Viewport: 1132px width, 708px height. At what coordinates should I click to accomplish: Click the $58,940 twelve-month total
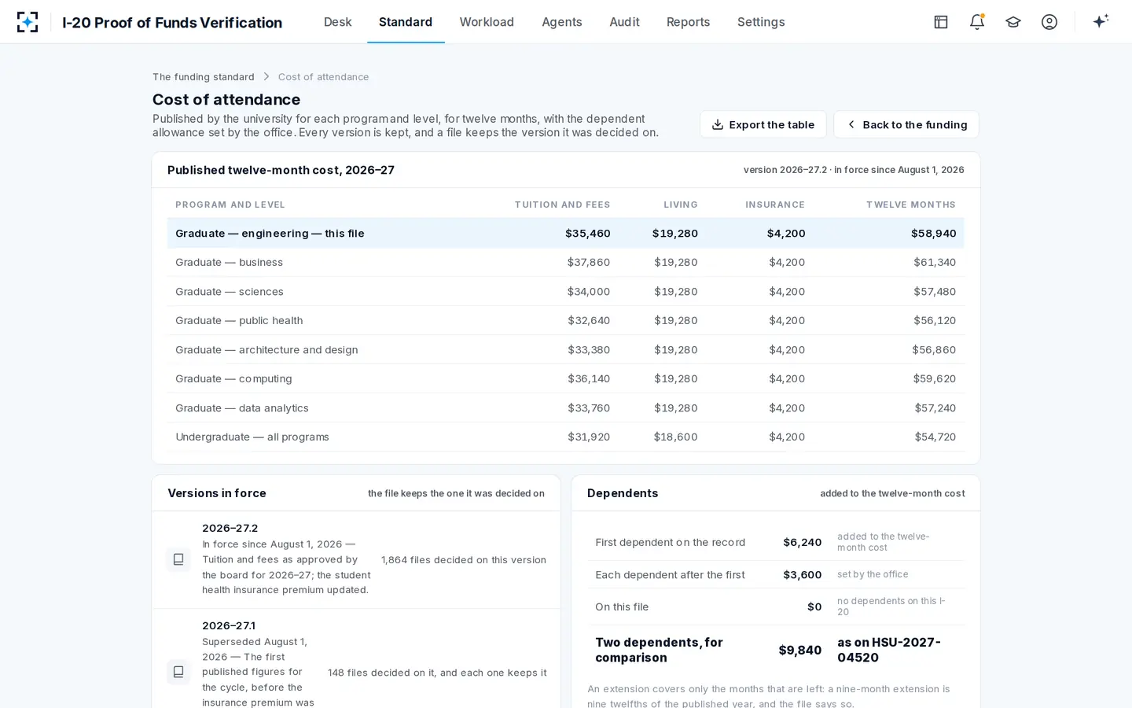coord(933,234)
